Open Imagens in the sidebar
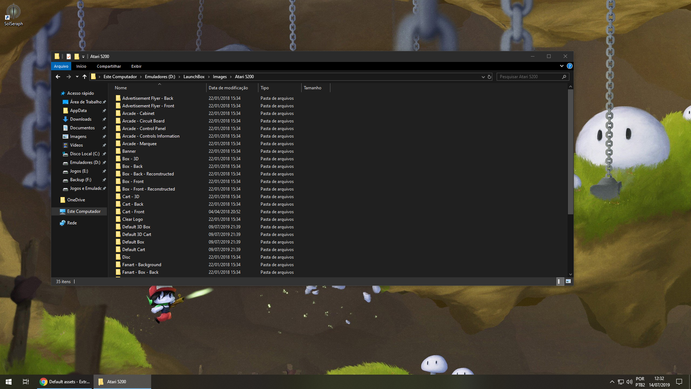The image size is (691, 389). 78,137
